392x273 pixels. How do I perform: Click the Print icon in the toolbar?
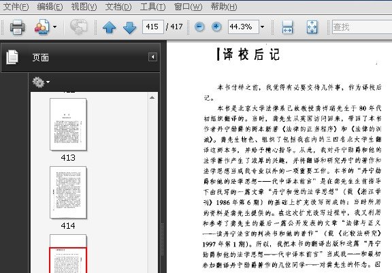click(17, 27)
